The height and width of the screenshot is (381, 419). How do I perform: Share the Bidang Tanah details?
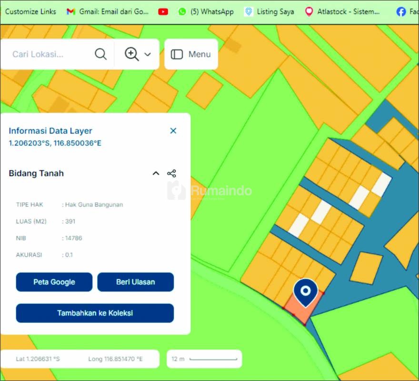coord(172,173)
